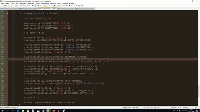Open the Кодировки menu
The image size is (200, 112).
(x=22, y=3)
